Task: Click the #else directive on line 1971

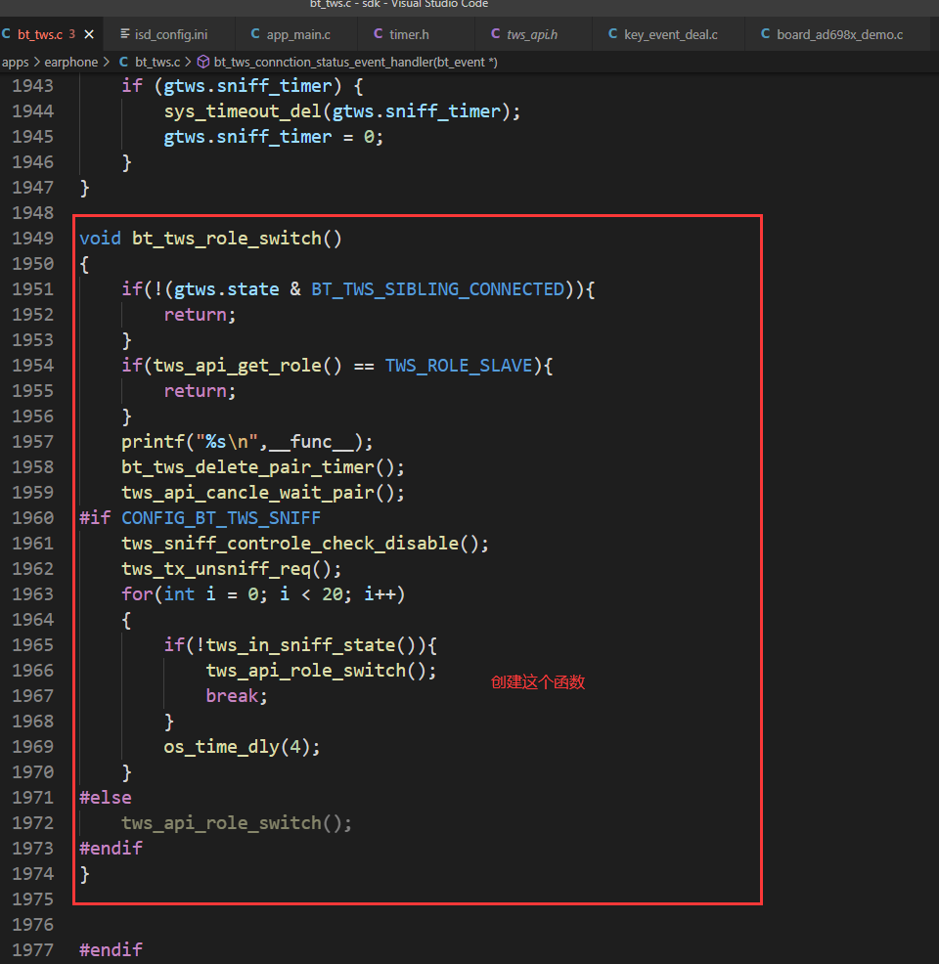Action: pos(106,798)
